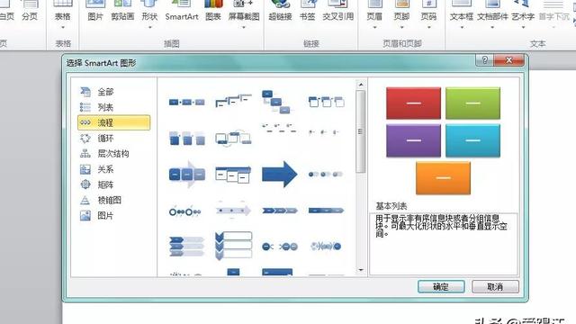Switch to the 列表 list category
The height and width of the screenshot is (324, 576).
(x=114, y=107)
